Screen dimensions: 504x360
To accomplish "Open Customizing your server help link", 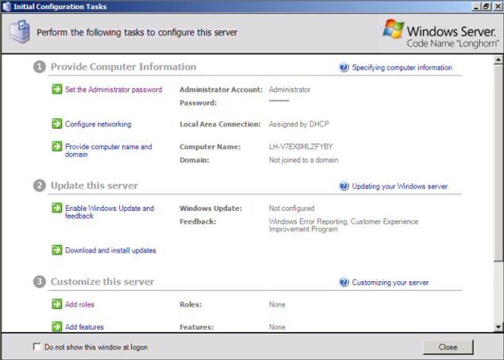I will (x=390, y=283).
